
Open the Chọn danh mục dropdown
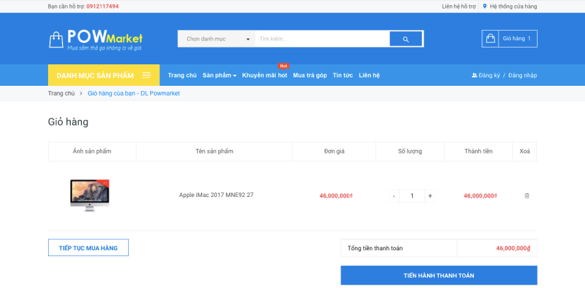(216, 39)
